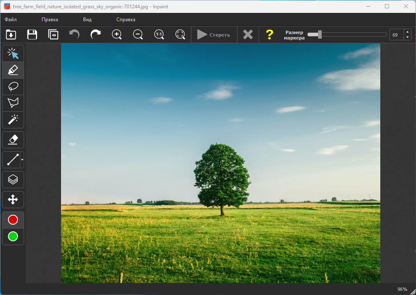Toggle view original image icon
Screen dimensions: 416x295
(53, 34)
